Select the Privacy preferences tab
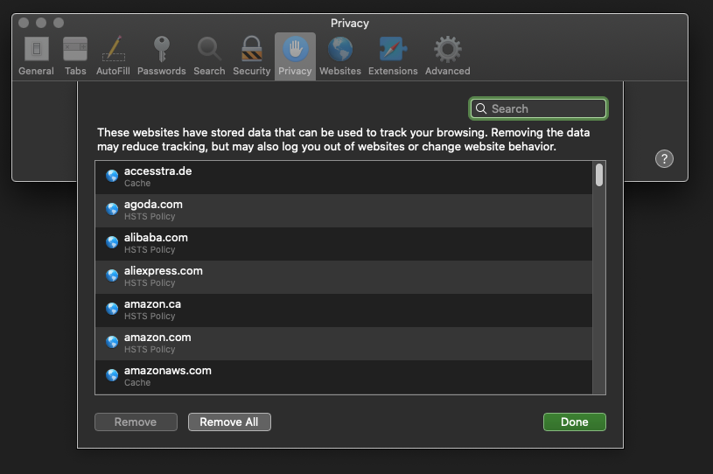This screenshot has height=474, width=713. click(295, 56)
